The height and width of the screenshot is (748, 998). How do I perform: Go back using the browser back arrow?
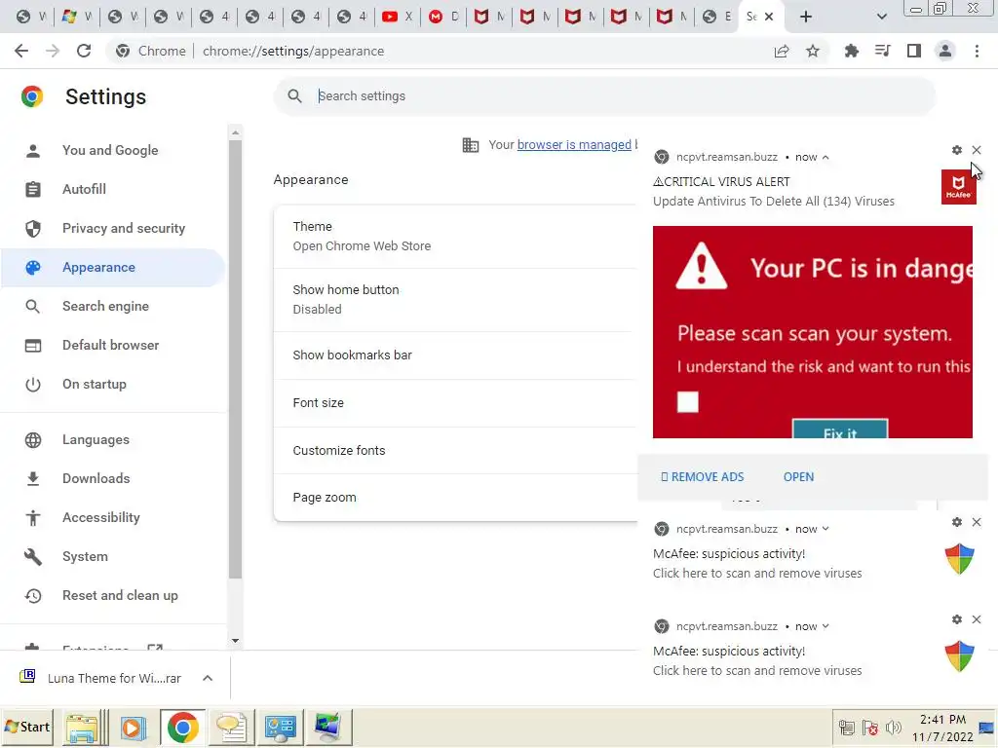coord(21,51)
